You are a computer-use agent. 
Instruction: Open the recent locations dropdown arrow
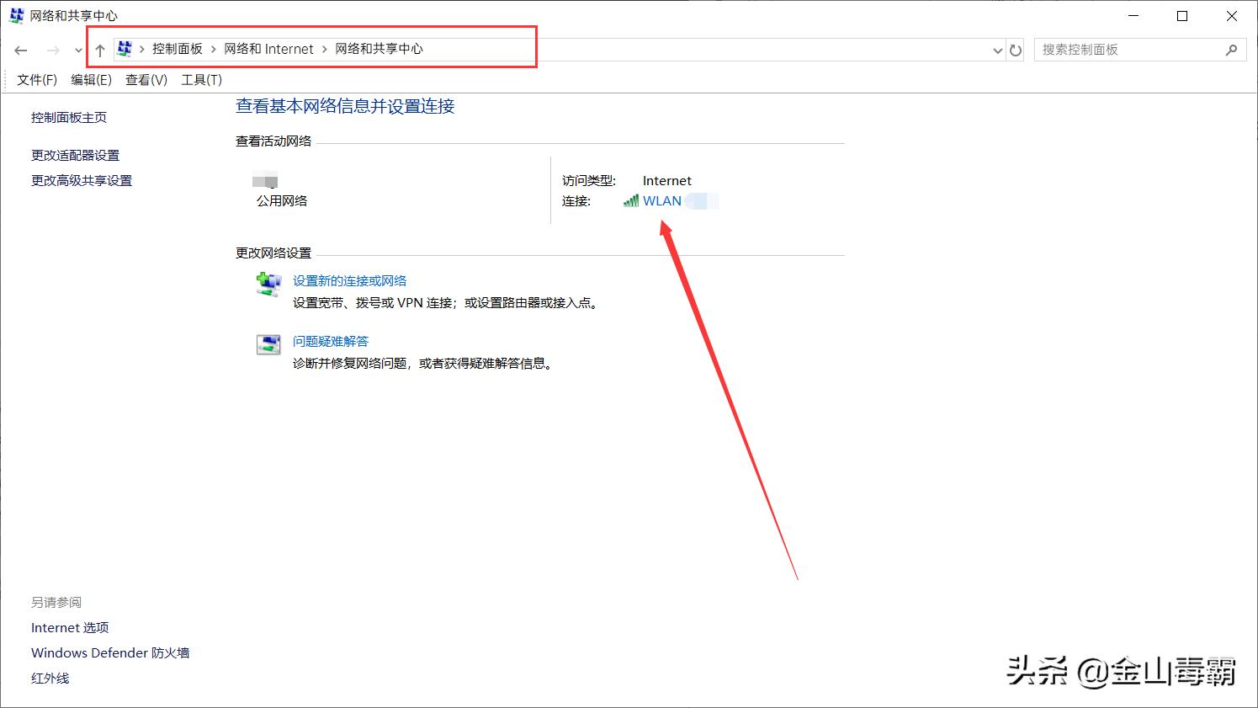tap(77, 50)
